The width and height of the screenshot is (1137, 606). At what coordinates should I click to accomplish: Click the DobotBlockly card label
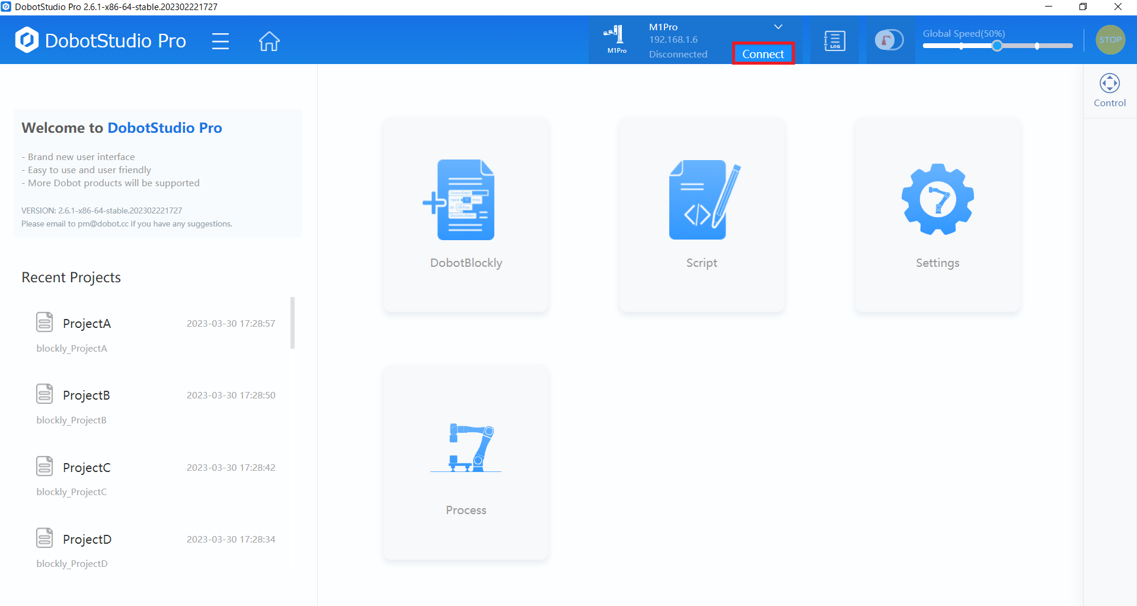coord(466,263)
